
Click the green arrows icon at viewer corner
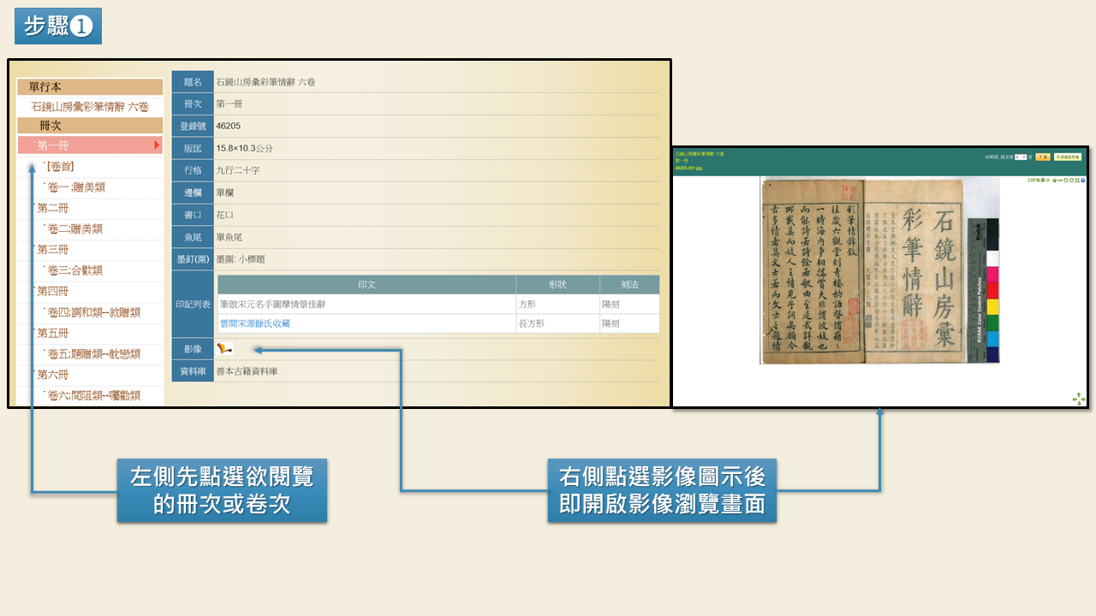[x=1078, y=399]
